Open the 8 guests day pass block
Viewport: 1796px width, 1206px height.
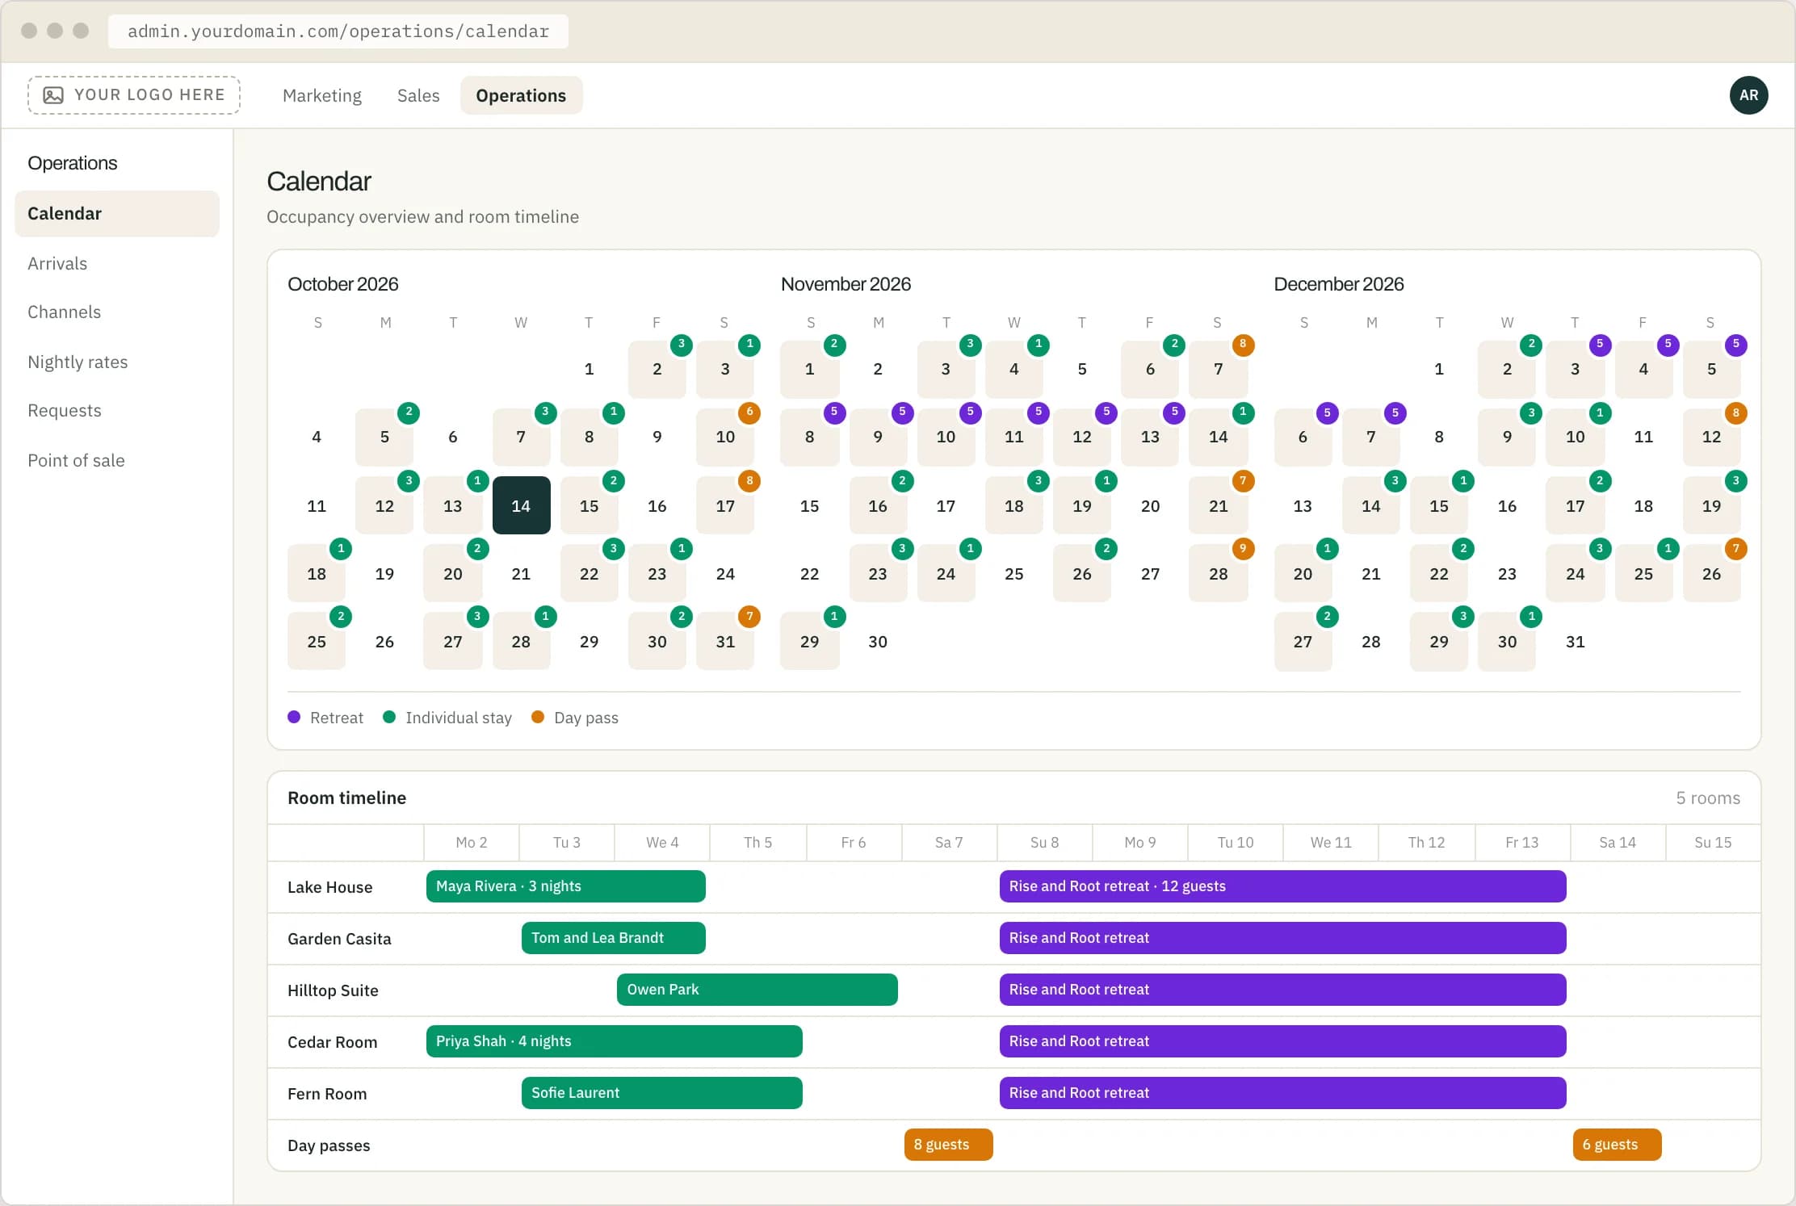pos(949,1145)
